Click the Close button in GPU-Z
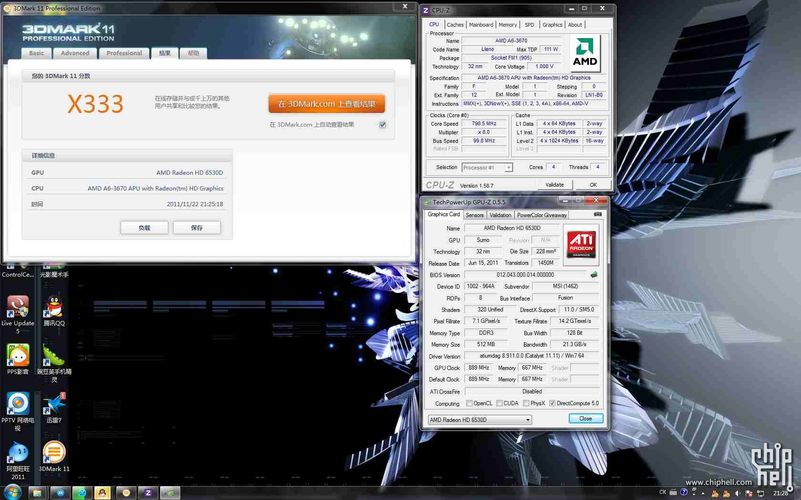This screenshot has height=500, width=801. point(585,419)
